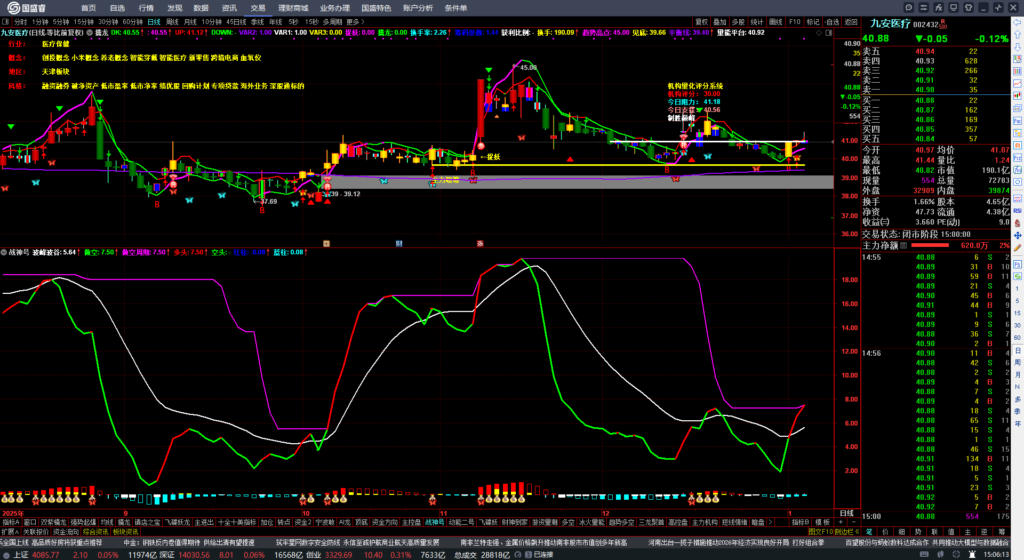Expand more indicator tabs chevron
Screen dimensions: 1024x560
click(770, 522)
